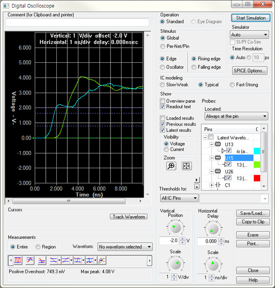
Task: Click the rising-edge time measurement icon
Action: 65,260
